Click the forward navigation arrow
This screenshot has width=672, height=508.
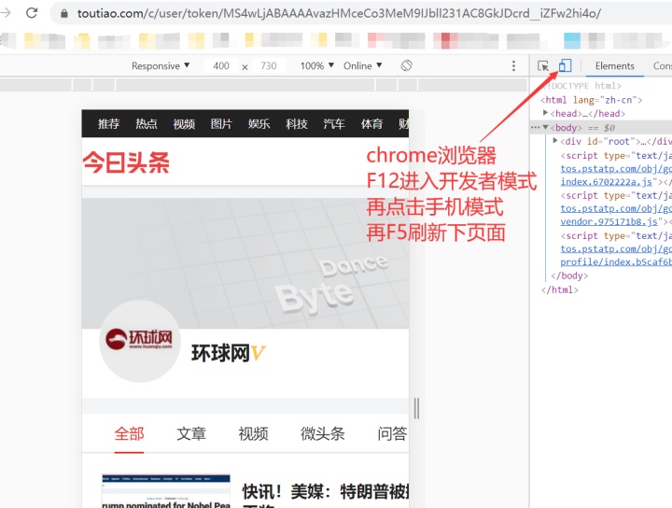click(6, 13)
